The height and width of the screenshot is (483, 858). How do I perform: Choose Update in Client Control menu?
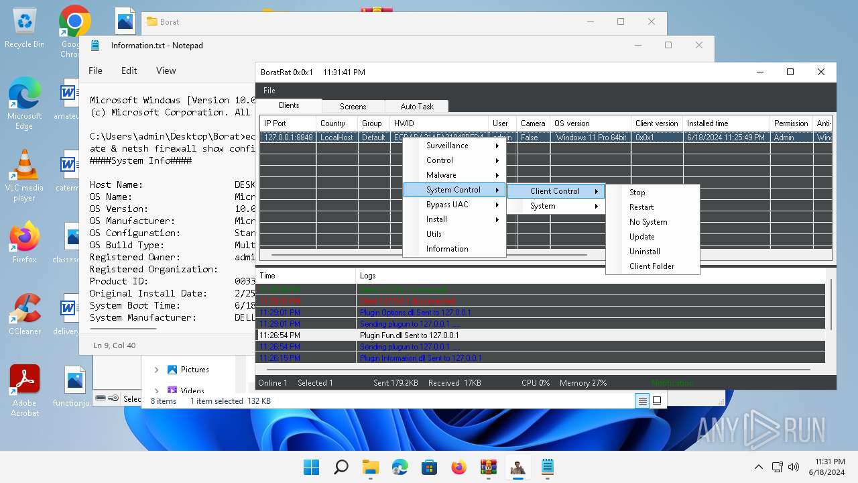point(652,237)
